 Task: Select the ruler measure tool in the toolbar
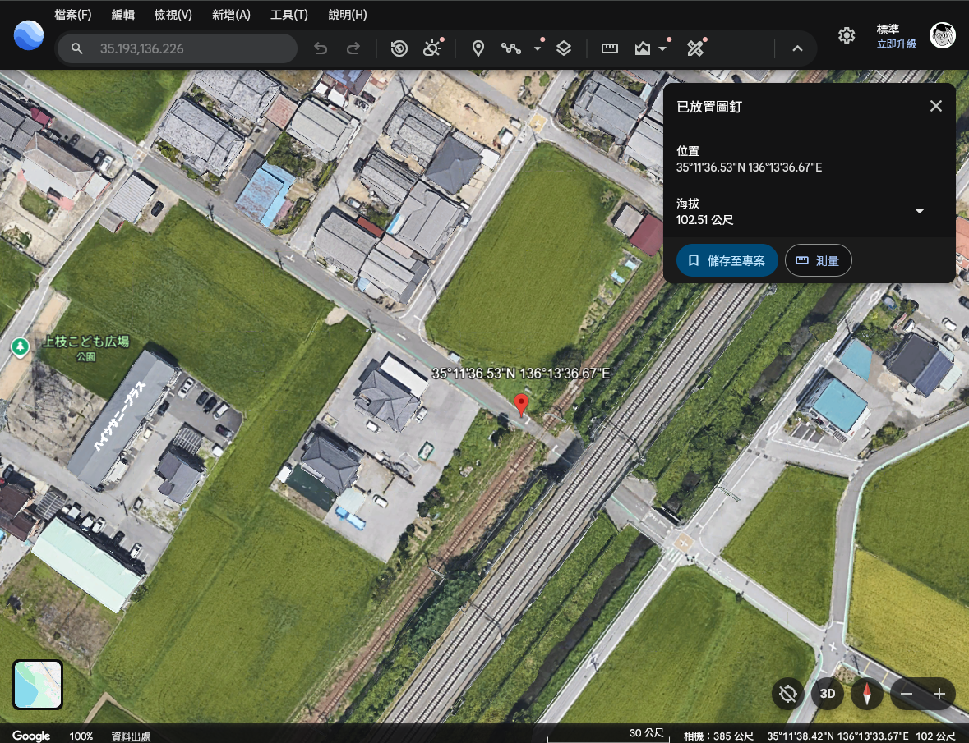(609, 48)
